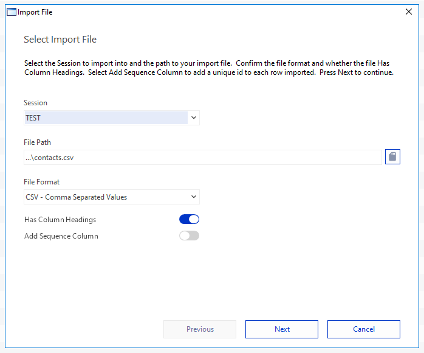Click the Select Import File heading
Viewport: 424px width, 353px height.
click(x=60, y=40)
